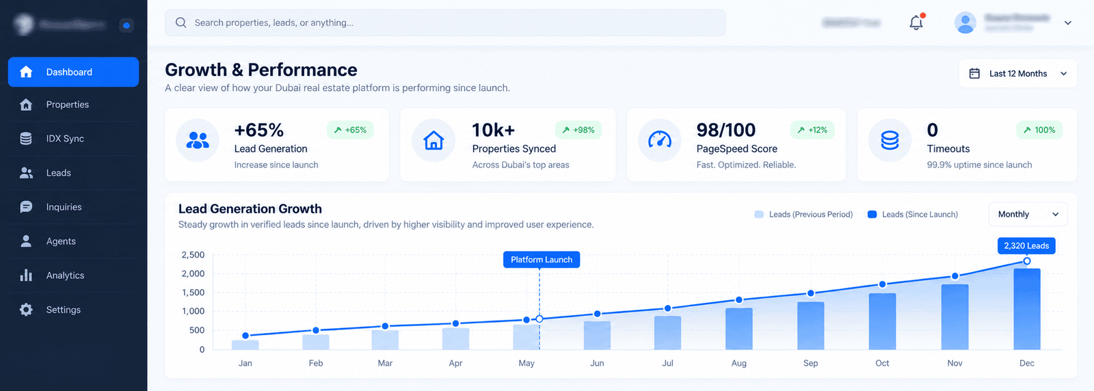The width and height of the screenshot is (1094, 391).
Task: Open notifications via the bell icon
Action: coord(916,23)
